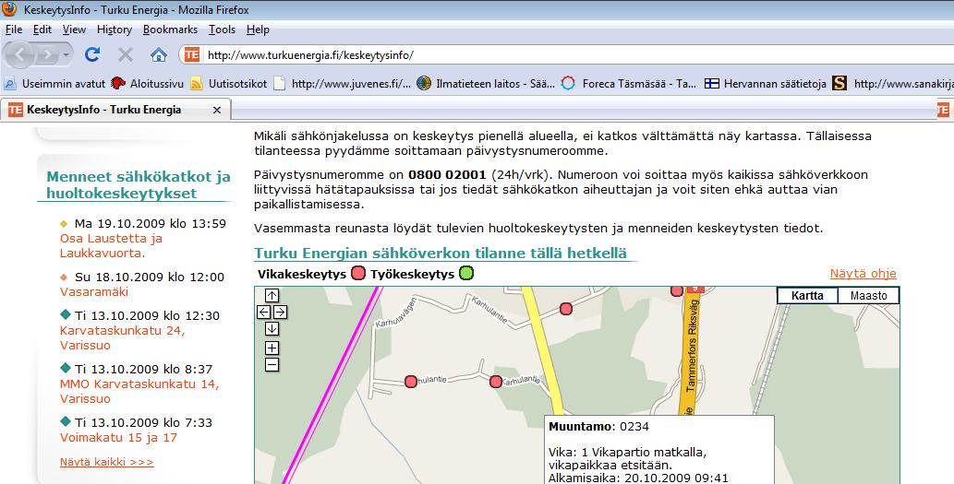Switch map to Maasto terrain view
This screenshot has height=484, width=954.
click(x=868, y=296)
